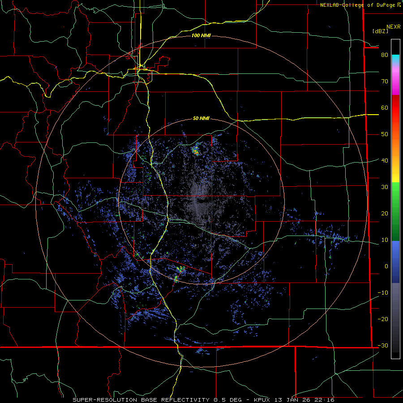403x403 pixels.
Task: Select the 20 value on dBZ scale
Action: click(x=385, y=213)
